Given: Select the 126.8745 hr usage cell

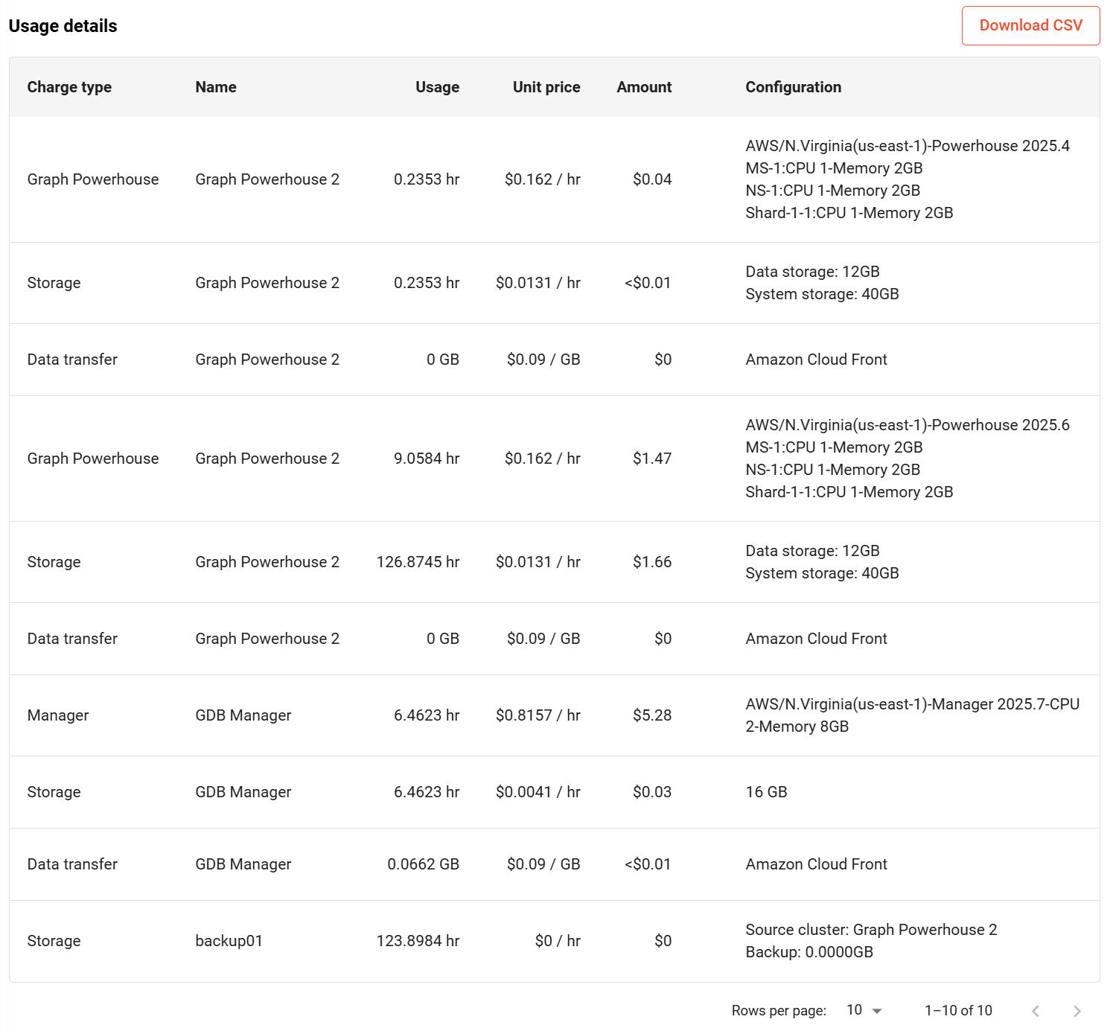Looking at the screenshot, I should [418, 562].
